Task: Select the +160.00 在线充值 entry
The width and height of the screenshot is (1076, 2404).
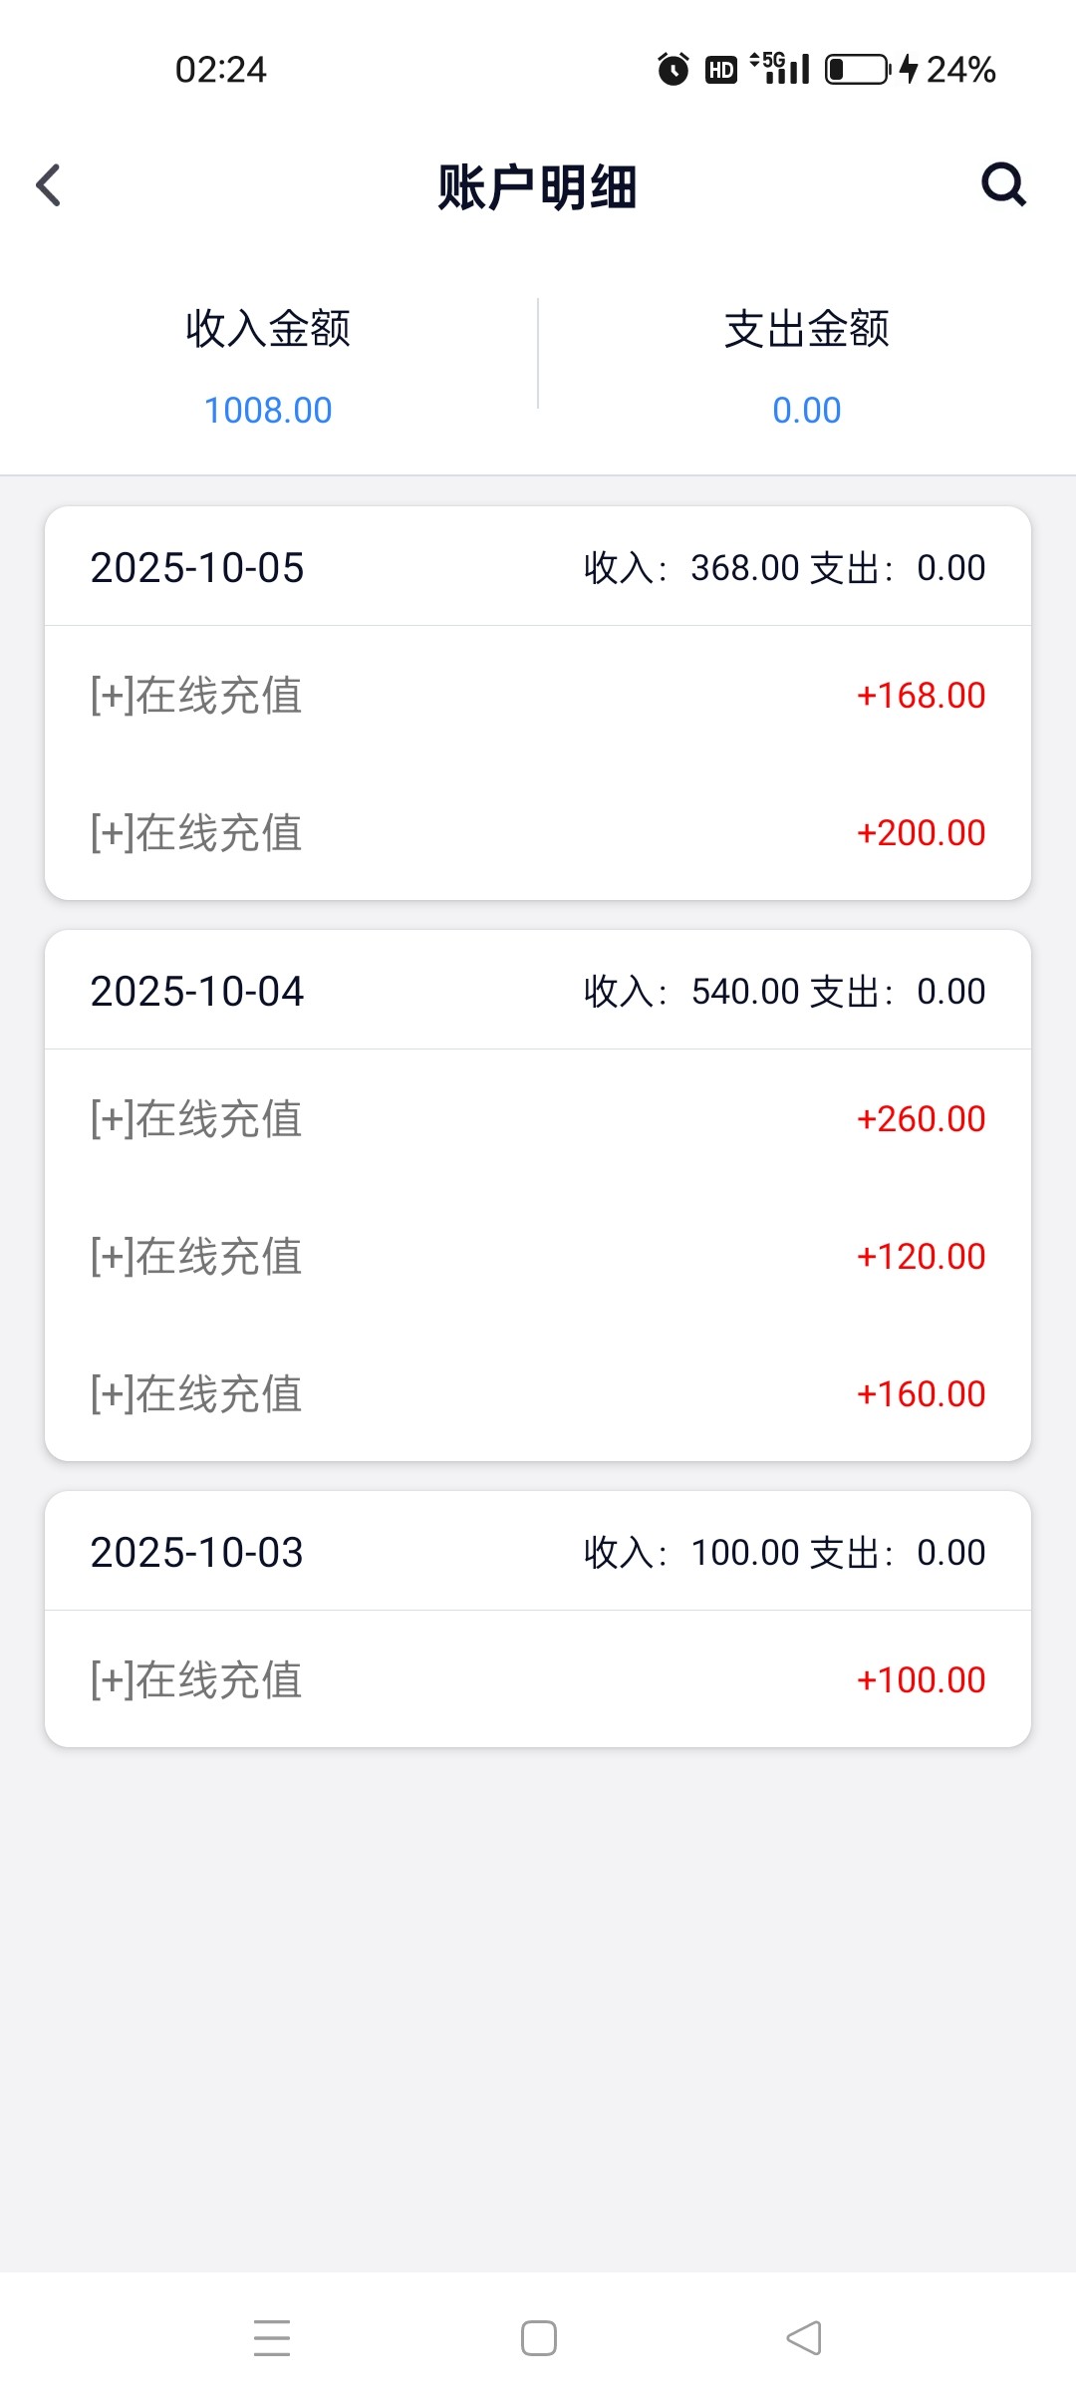Action: point(538,1393)
